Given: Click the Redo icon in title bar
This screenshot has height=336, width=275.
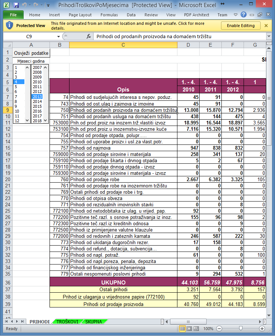Looking at the screenshot, I should 36,5.
